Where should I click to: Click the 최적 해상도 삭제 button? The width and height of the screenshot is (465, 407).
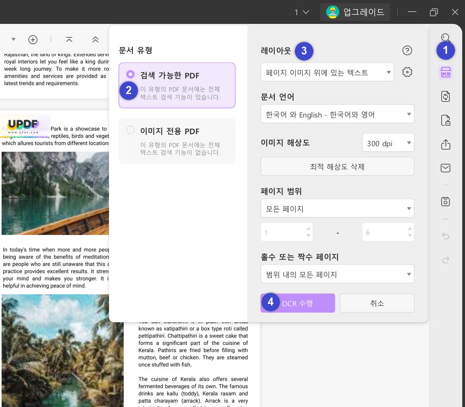[x=337, y=166]
